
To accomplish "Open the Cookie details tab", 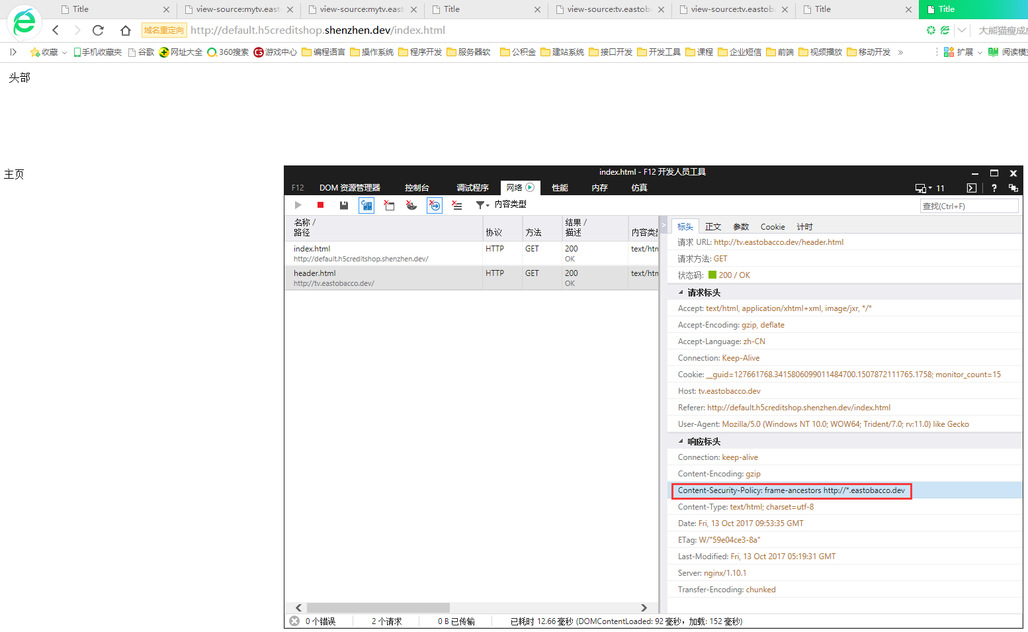I will pyautogui.click(x=772, y=227).
